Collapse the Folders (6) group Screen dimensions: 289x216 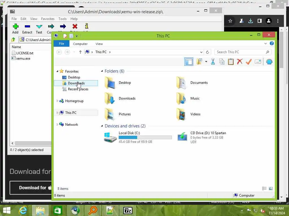[x=102, y=71]
